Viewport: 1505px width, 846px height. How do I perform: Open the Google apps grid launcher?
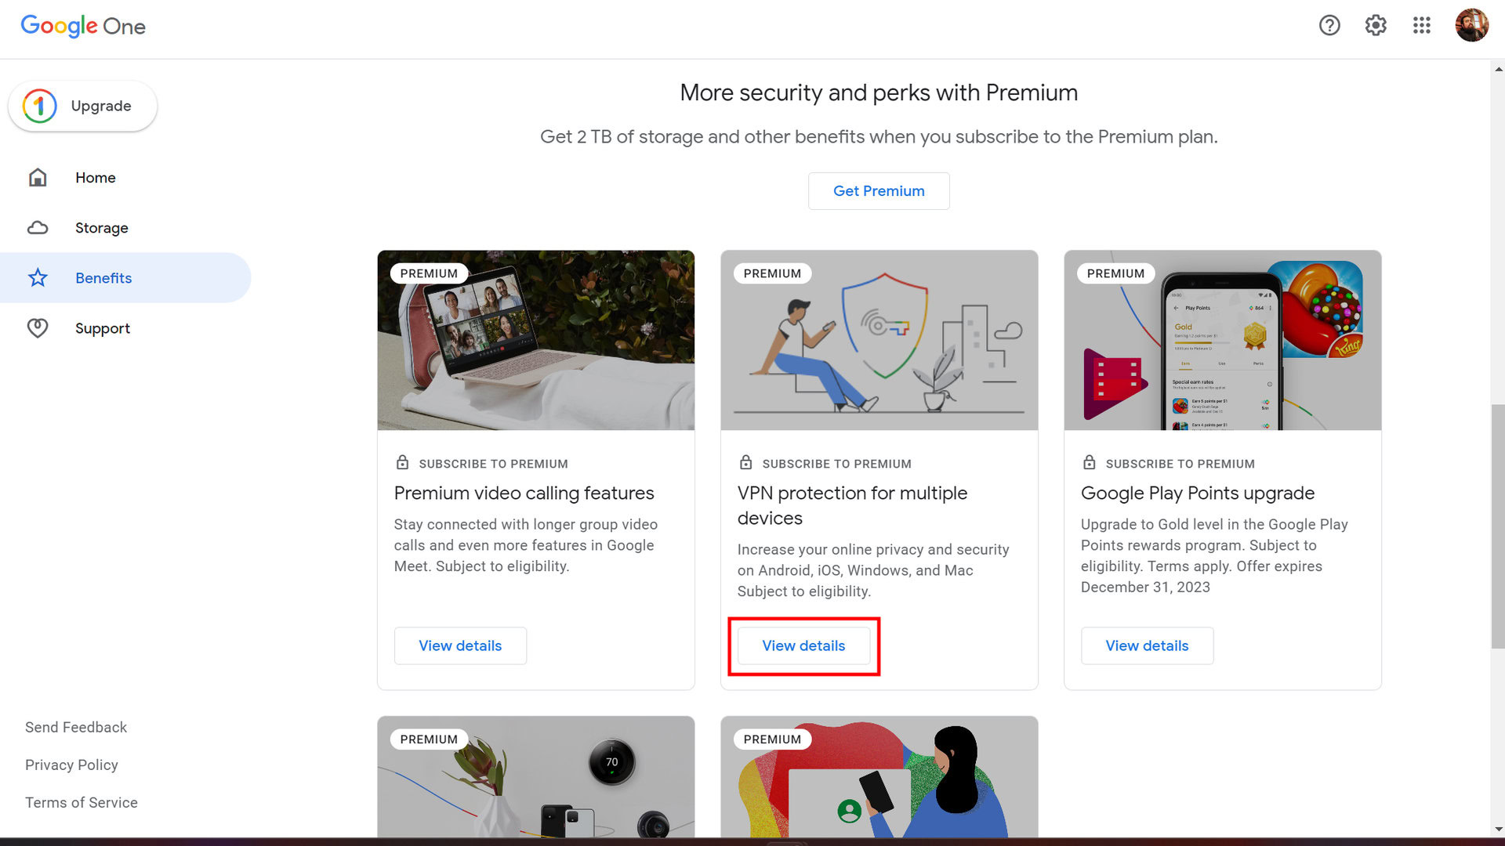pyautogui.click(x=1422, y=26)
